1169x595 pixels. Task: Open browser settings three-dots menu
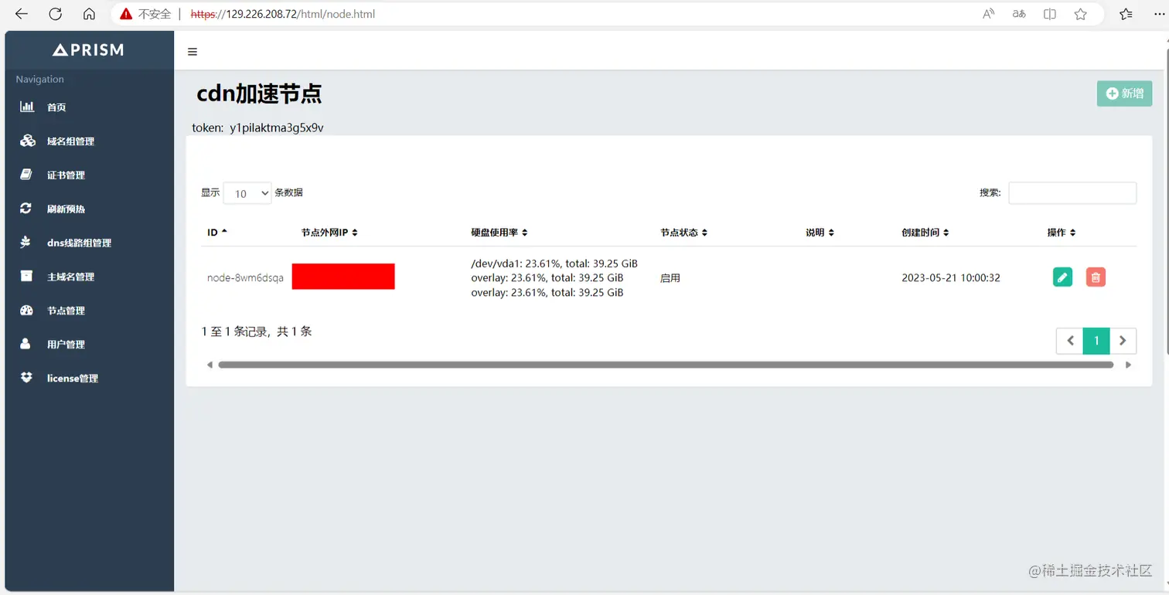tap(1159, 14)
